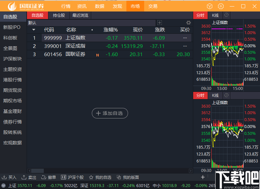Open the sort dropdown arrow in table header
Screen dimensions: 260x189
tap(34, 30)
